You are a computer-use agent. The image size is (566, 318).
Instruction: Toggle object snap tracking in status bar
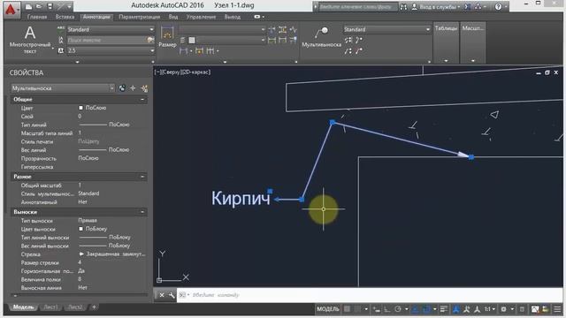tap(416, 309)
